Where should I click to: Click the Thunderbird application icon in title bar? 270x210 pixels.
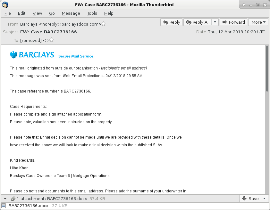5,5
